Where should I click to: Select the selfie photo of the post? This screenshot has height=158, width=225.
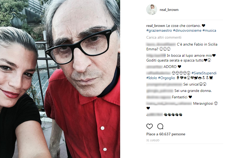60,79
